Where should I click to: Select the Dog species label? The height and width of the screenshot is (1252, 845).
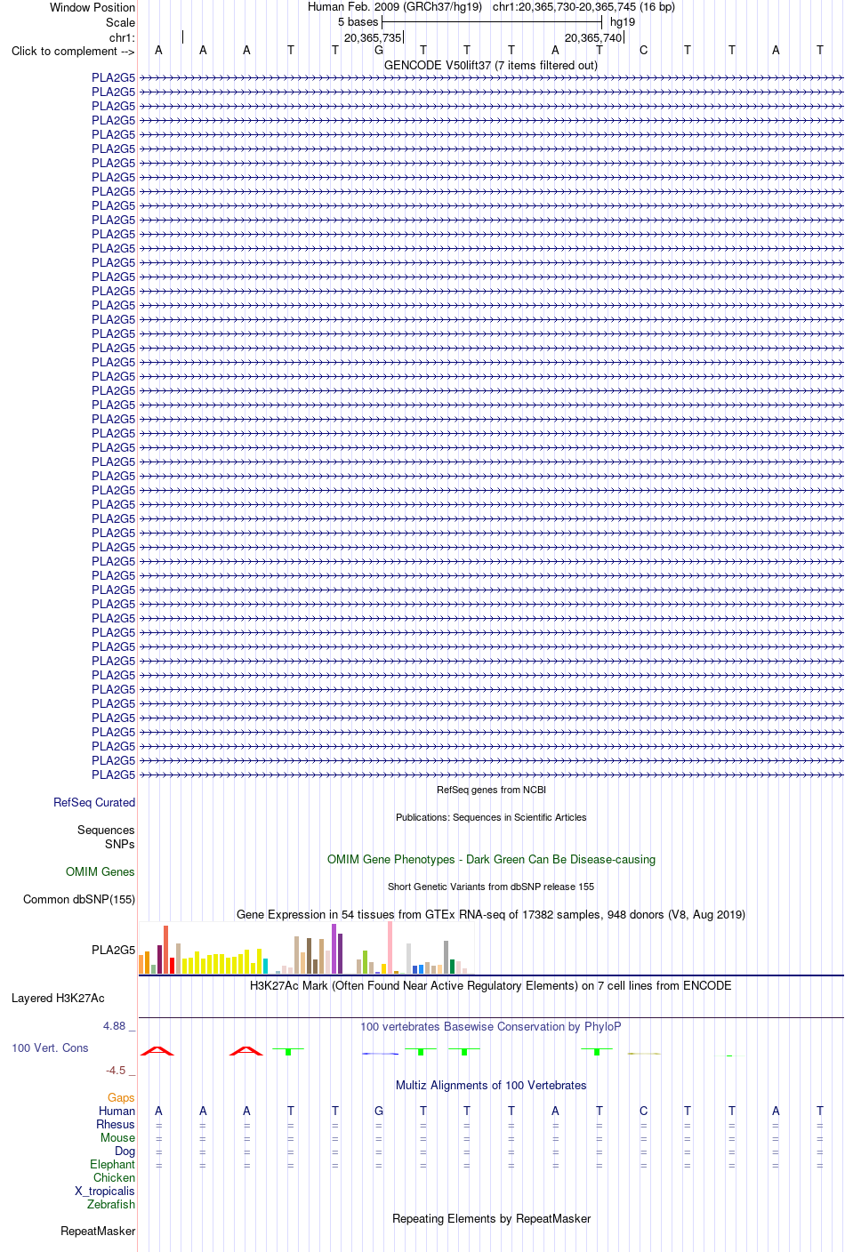pyautogui.click(x=125, y=1151)
